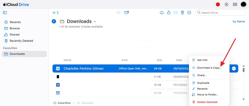Select Downloads under Favourites
The image size is (249, 106).
point(24,54)
